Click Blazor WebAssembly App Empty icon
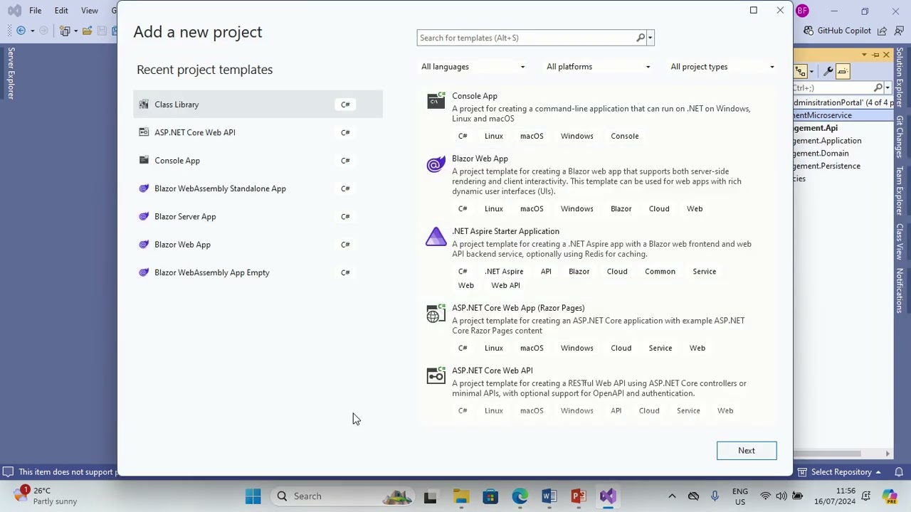Image resolution: width=911 pixels, height=512 pixels. pyautogui.click(x=144, y=272)
